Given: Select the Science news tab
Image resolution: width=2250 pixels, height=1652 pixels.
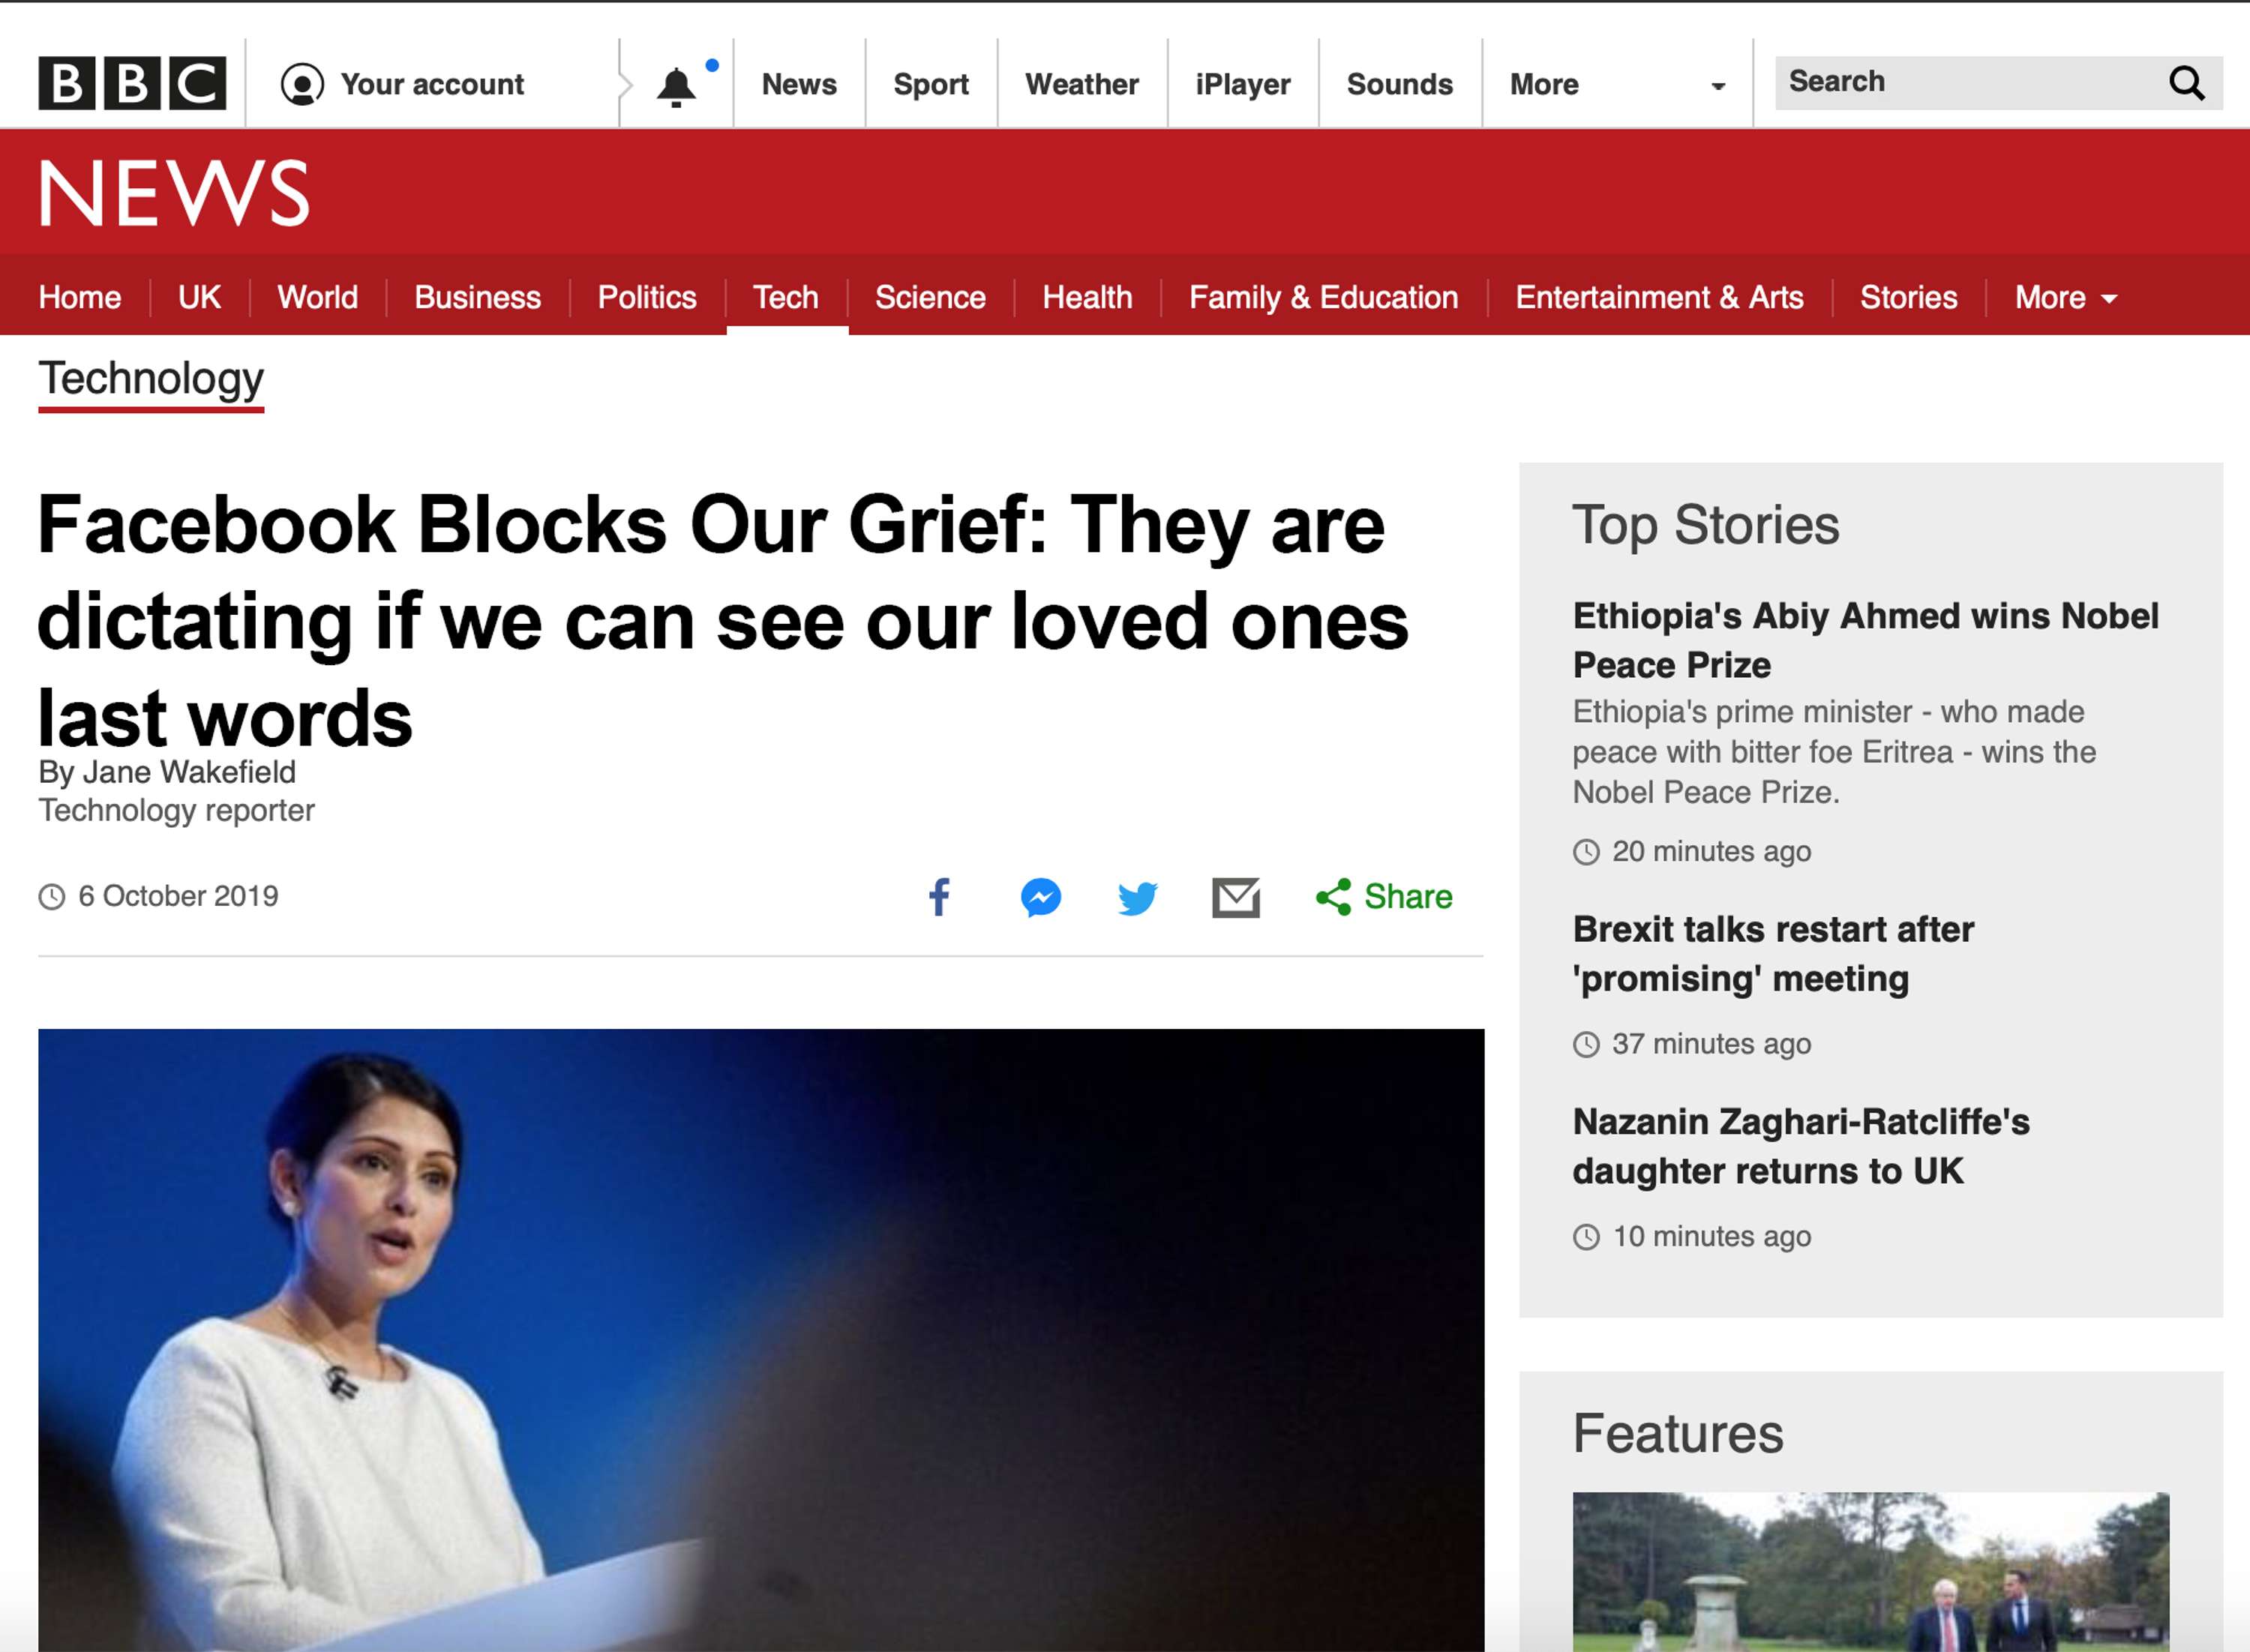Looking at the screenshot, I should (x=930, y=297).
